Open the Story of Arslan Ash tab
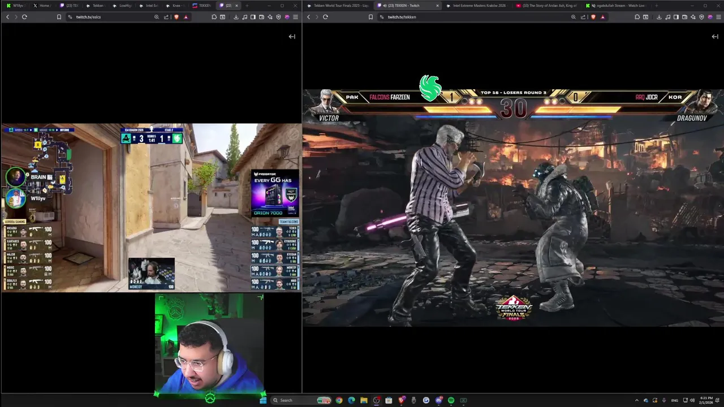The image size is (724, 407). pyautogui.click(x=546, y=6)
